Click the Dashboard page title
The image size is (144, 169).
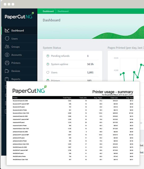[52, 20]
